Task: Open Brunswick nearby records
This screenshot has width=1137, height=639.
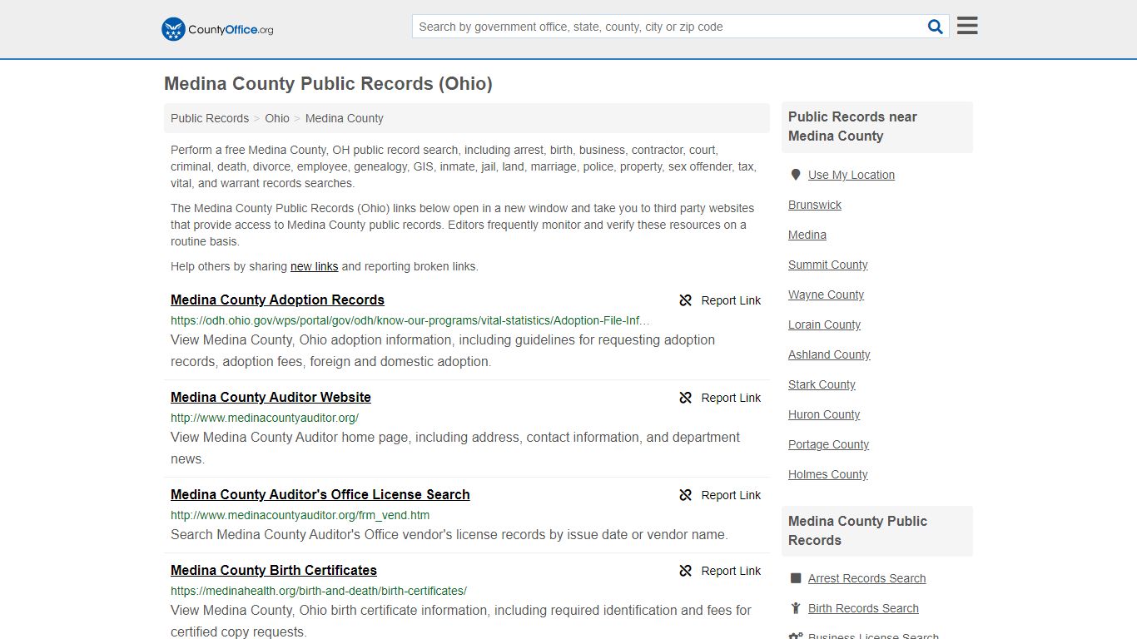Action: 815,205
